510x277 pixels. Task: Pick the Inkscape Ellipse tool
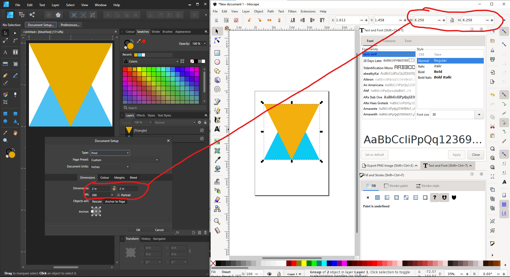217,62
